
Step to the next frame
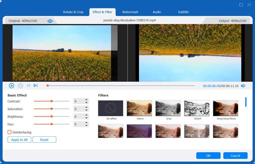pos(35,85)
